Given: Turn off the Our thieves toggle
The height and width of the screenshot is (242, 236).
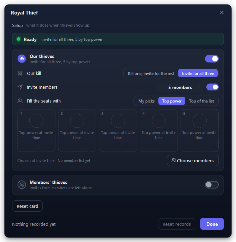Looking at the screenshot, I should 212,59.
